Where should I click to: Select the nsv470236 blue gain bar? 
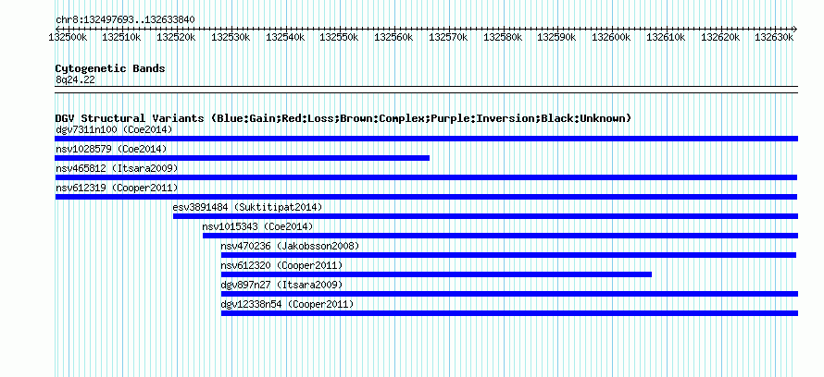click(x=508, y=255)
